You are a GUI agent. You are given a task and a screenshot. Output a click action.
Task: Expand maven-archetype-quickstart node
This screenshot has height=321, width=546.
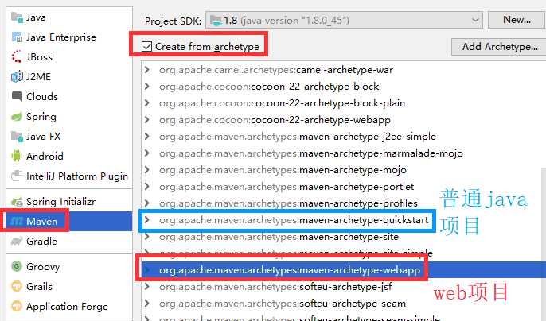coord(147,220)
